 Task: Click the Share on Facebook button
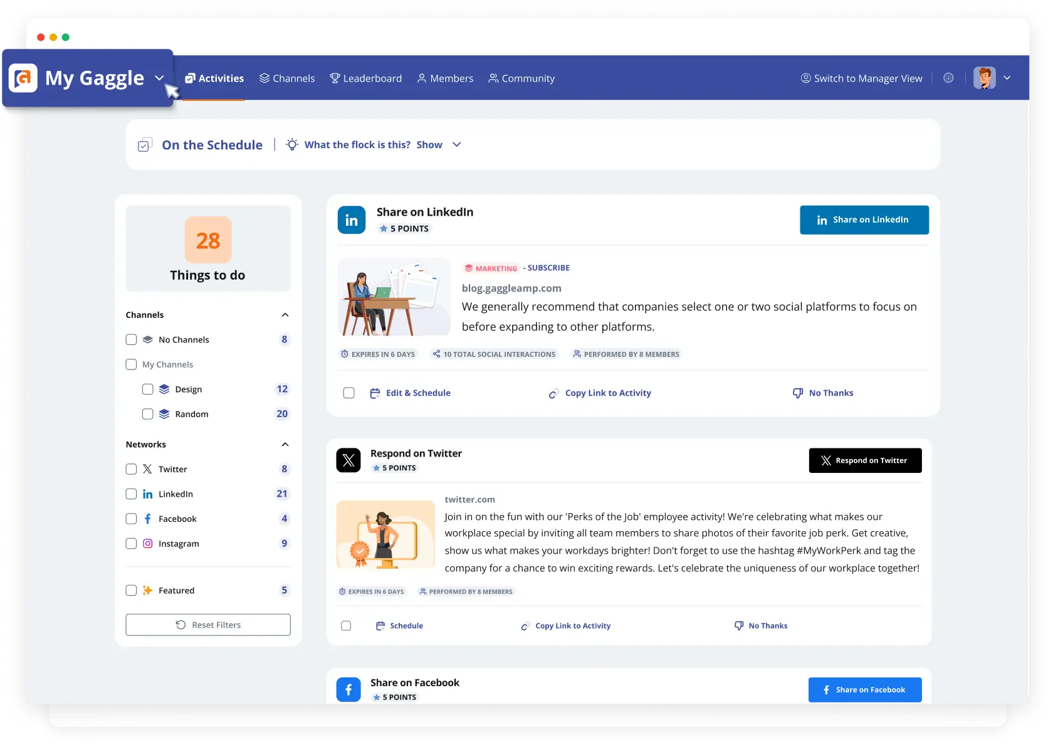866,690
